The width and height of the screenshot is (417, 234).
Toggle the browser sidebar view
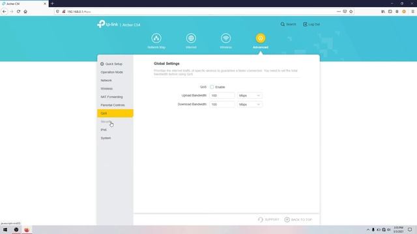(390, 12)
